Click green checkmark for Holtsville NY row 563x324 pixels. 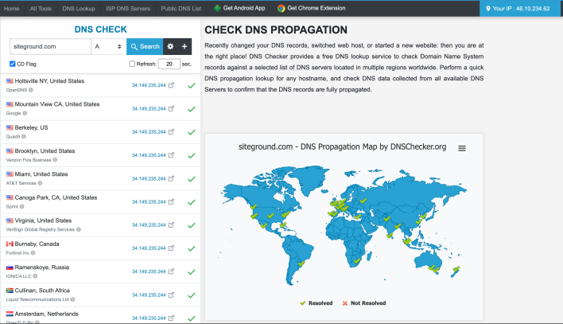192,86
